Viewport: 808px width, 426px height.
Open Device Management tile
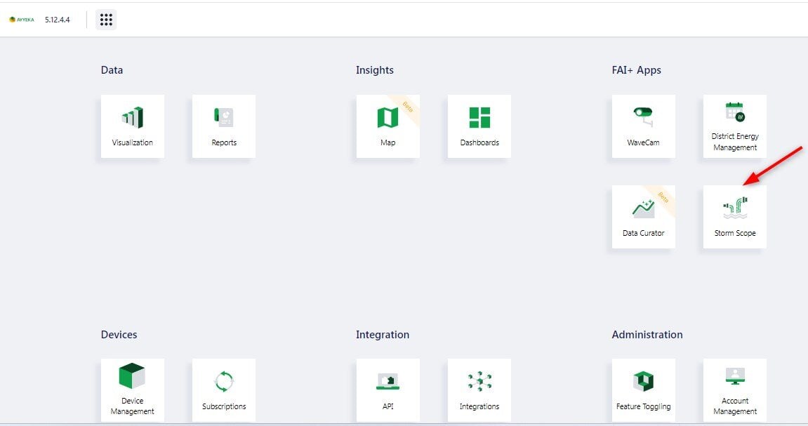(x=133, y=390)
